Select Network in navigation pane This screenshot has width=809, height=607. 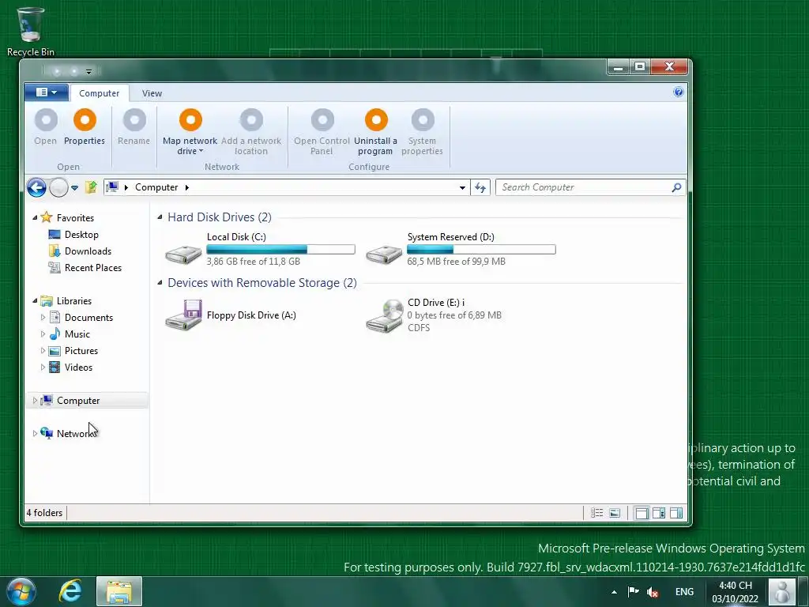coord(70,434)
